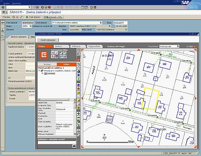The width and height of the screenshot is (201, 156).
Task: Switch to the Vrstvy panel tab
Action: (x=47, y=64)
